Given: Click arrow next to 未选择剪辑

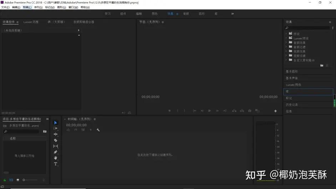Looking at the screenshot, I should point(78,30).
